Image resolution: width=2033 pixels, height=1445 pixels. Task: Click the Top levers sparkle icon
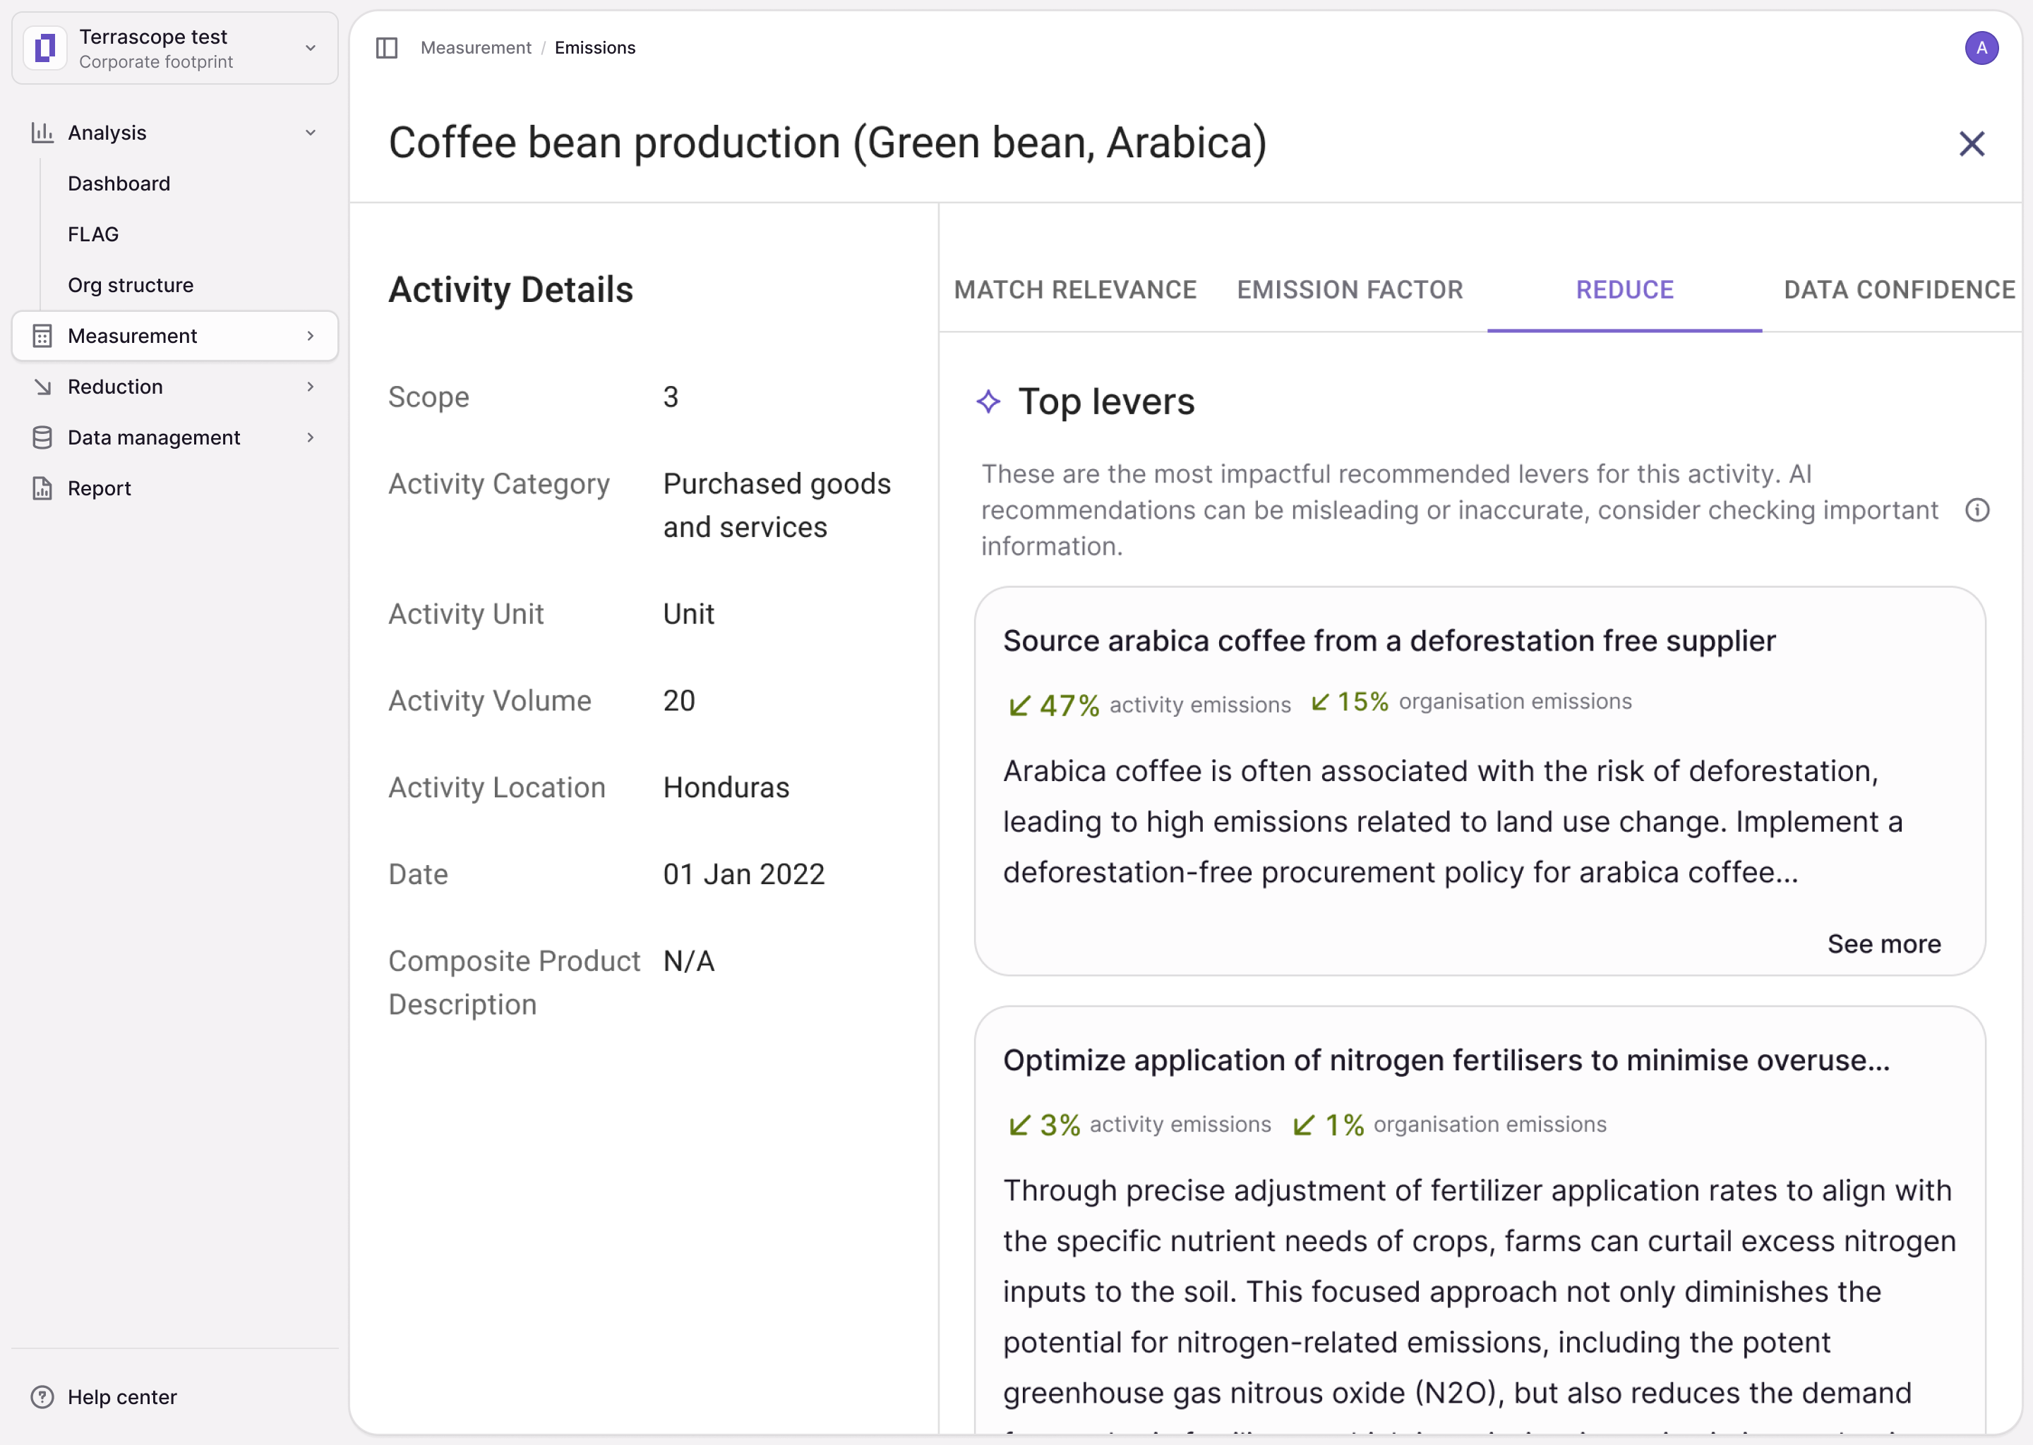pos(988,401)
